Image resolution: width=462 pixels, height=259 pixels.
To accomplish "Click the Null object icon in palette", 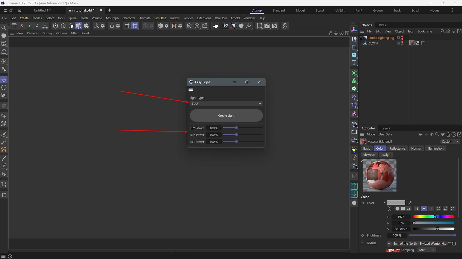I will (354, 39).
